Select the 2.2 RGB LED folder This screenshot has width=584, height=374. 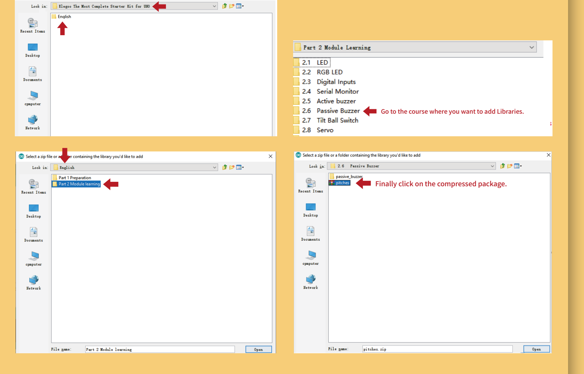(318, 72)
